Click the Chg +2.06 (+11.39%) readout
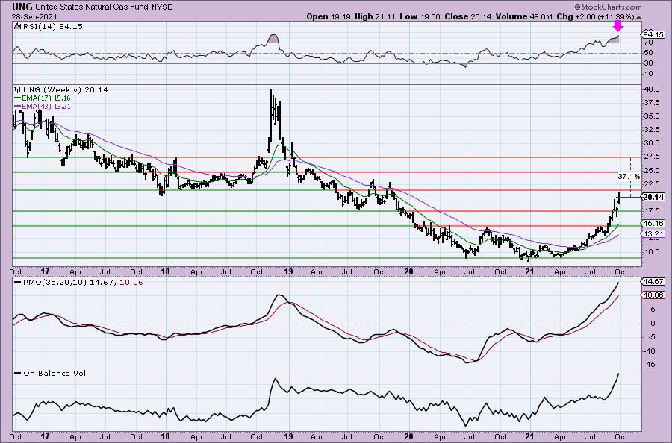This screenshot has width=672, height=443. click(x=596, y=16)
